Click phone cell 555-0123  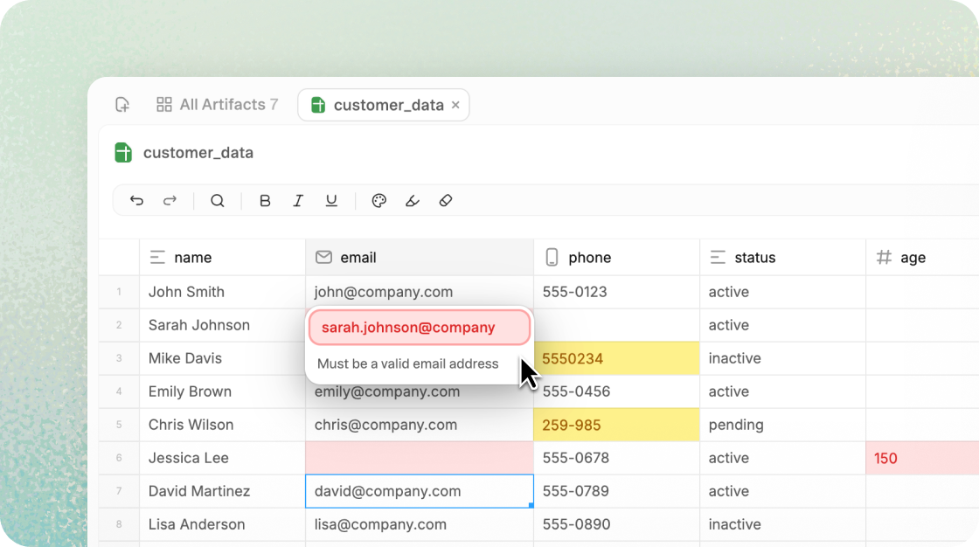pos(617,292)
